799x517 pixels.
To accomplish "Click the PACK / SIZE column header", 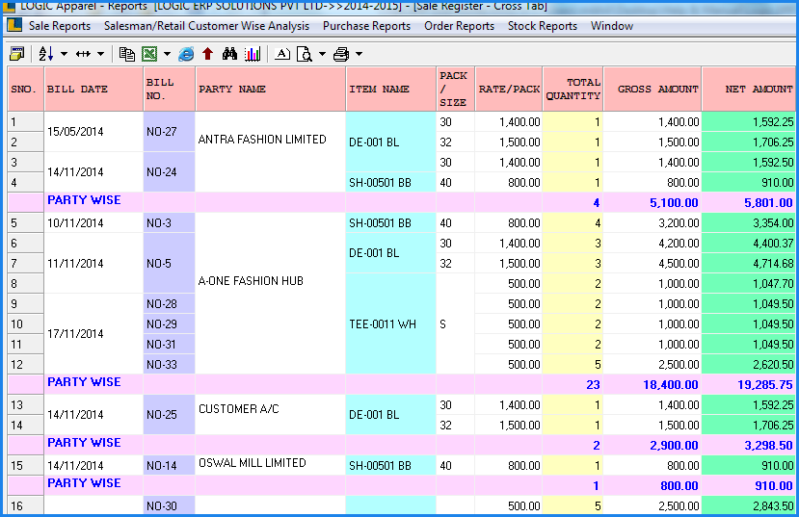I will pos(456,89).
